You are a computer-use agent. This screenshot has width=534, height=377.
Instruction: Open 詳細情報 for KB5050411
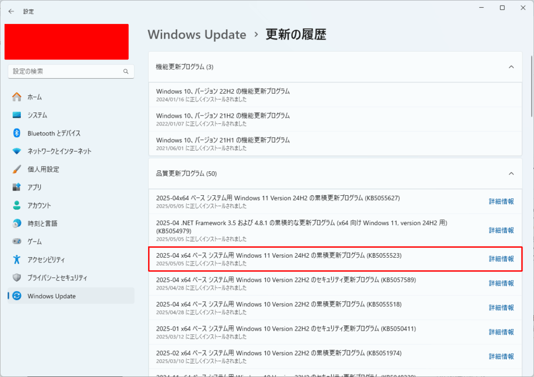501,332
